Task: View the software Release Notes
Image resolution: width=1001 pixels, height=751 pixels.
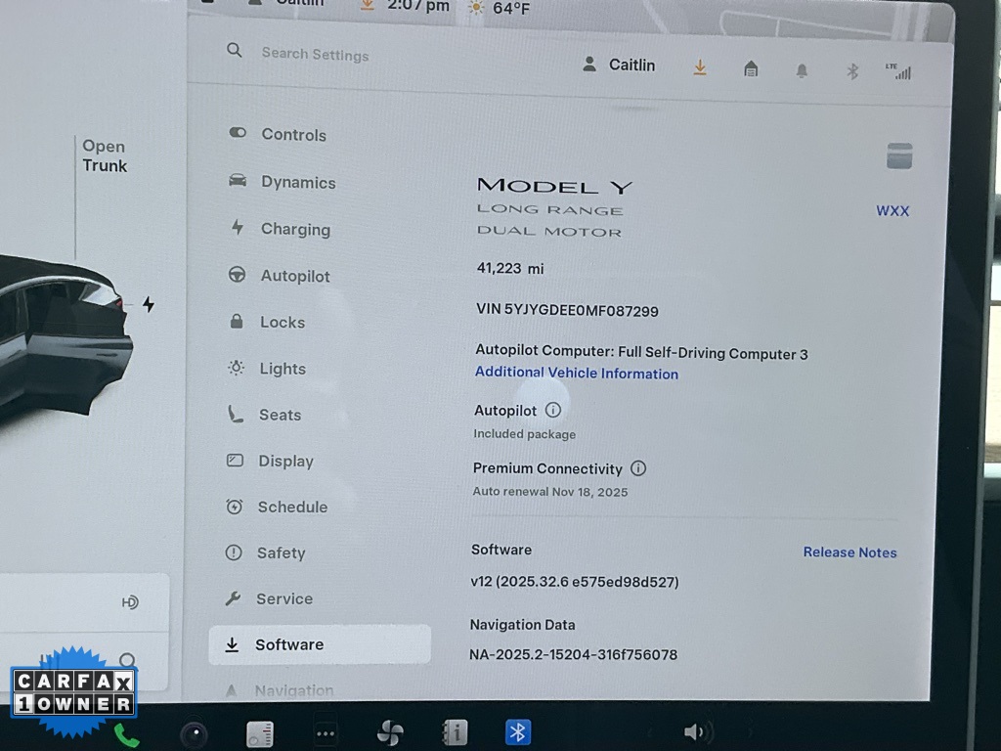Action: pos(849,552)
